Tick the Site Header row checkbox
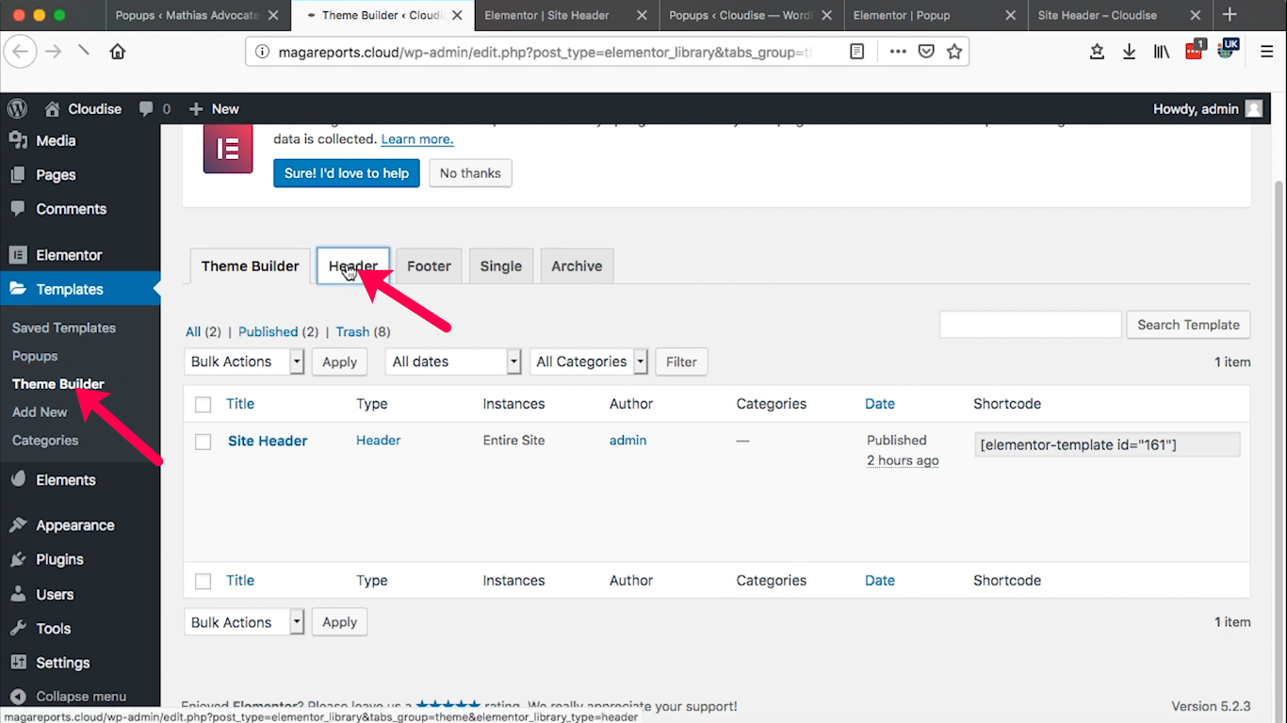 click(203, 442)
